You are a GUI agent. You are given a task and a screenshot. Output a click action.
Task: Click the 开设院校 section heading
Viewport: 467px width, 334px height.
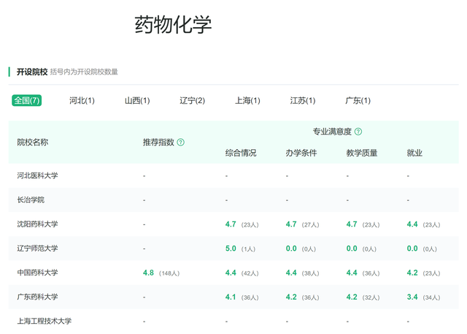click(x=32, y=72)
